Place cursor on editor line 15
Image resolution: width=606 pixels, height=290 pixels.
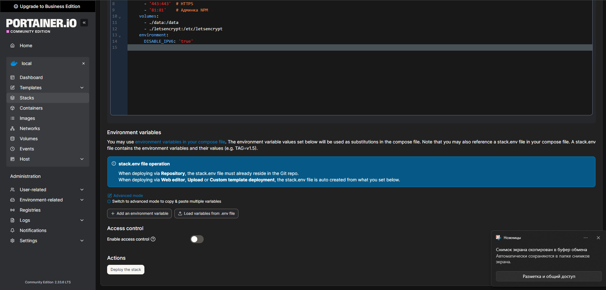[x=360, y=47]
